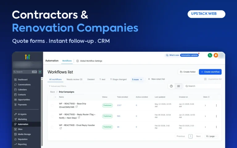Click the green plus quick-add icon beside the sidebar search
This screenshot has height=148, width=237.
40,72
